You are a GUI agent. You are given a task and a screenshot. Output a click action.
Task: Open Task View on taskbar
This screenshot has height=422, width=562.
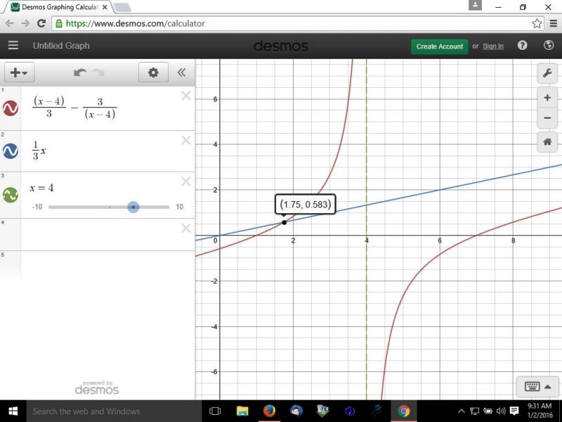click(215, 411)
